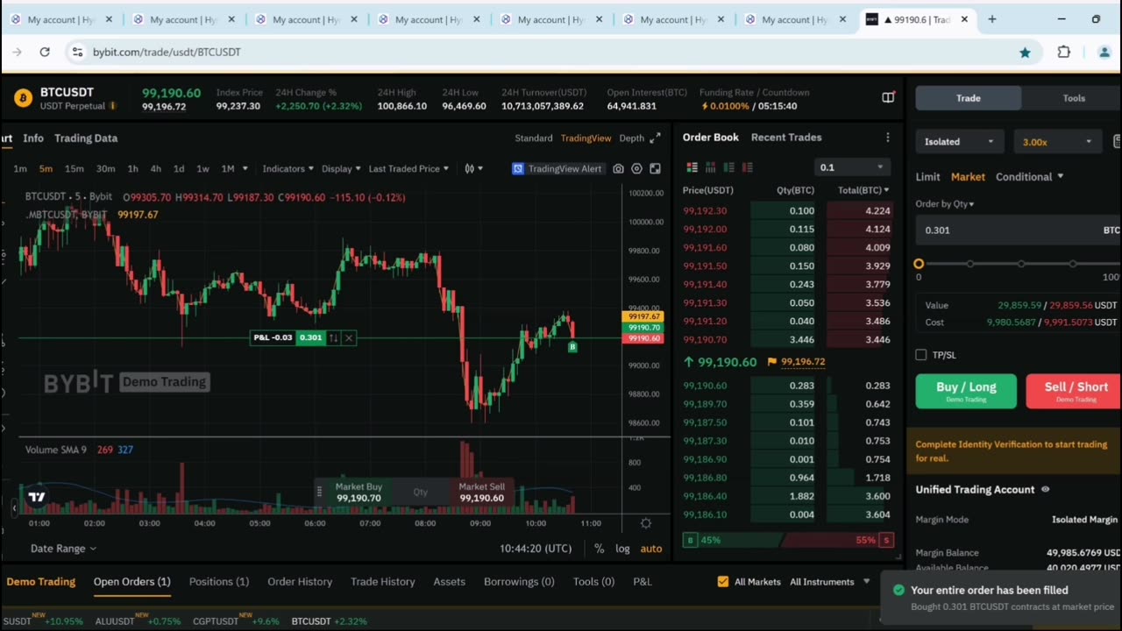The width and height of the screenshot is (1122, 631).
Task: Open browser extensions puzzle icon
Action: [1063, 52]
